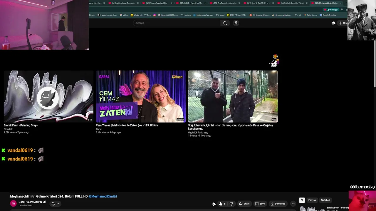Screen dimensions: 376x211
Task: Open the Paşa ve Çağatay interview thumbnail
Action: tap(233, 96)
